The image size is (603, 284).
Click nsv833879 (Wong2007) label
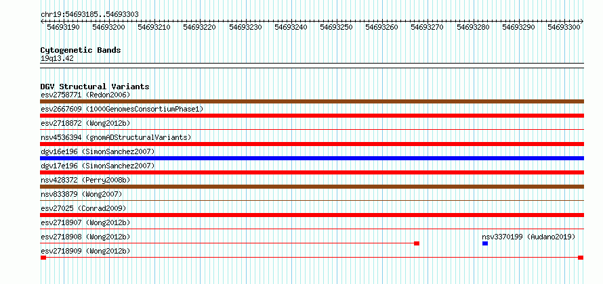click(81, 194)
